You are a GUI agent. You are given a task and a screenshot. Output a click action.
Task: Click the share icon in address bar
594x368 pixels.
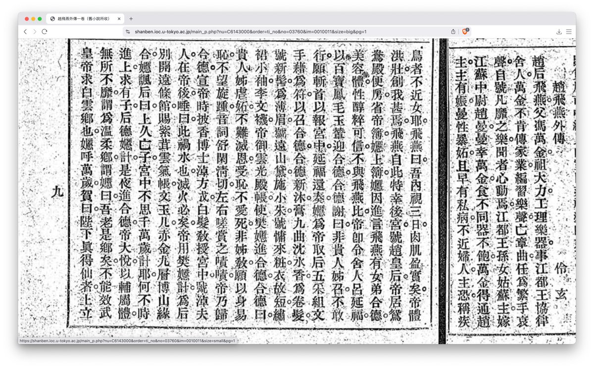coord(453,31)
